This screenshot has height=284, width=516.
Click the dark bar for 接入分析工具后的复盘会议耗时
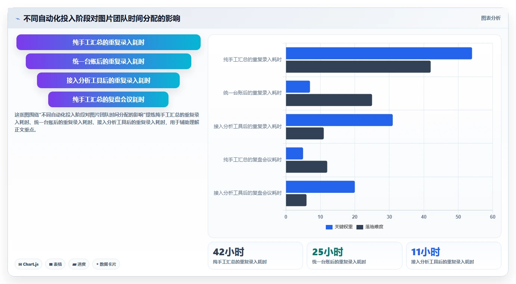tap(296, 200)
